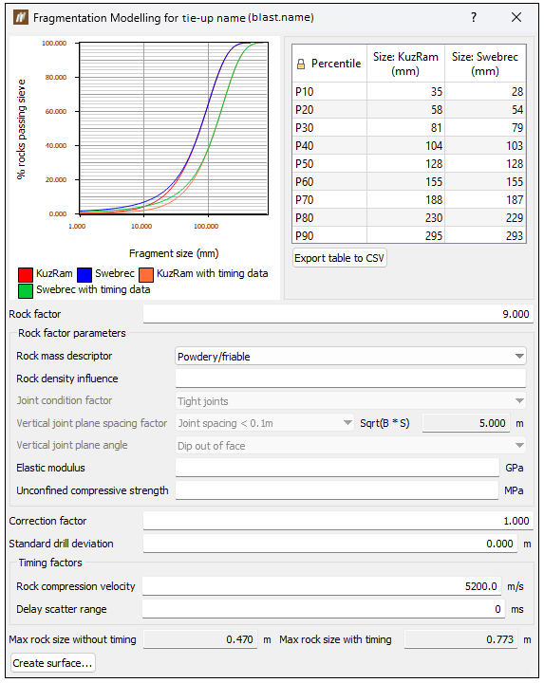Image resolution: width=544 pixels, height=683 pixels.
Task: Click the Size: KuzRam (mm) column header
Action: [405, 64]
